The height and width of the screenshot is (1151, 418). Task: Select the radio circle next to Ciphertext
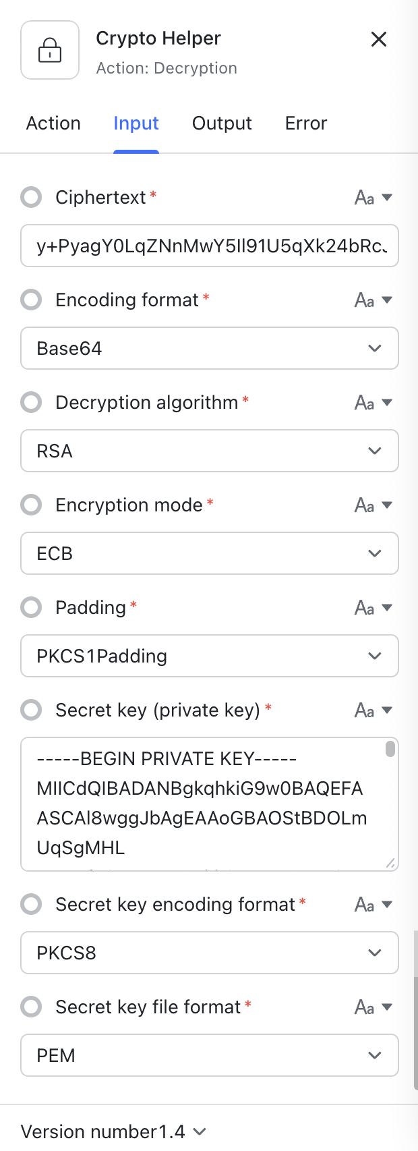tap(31, 197)
